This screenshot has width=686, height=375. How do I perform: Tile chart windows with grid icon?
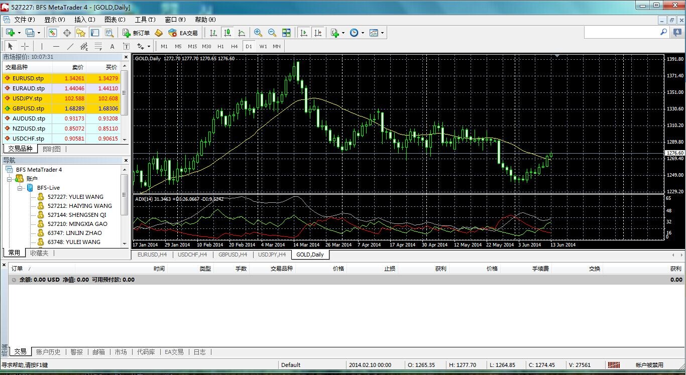[286, 33]
